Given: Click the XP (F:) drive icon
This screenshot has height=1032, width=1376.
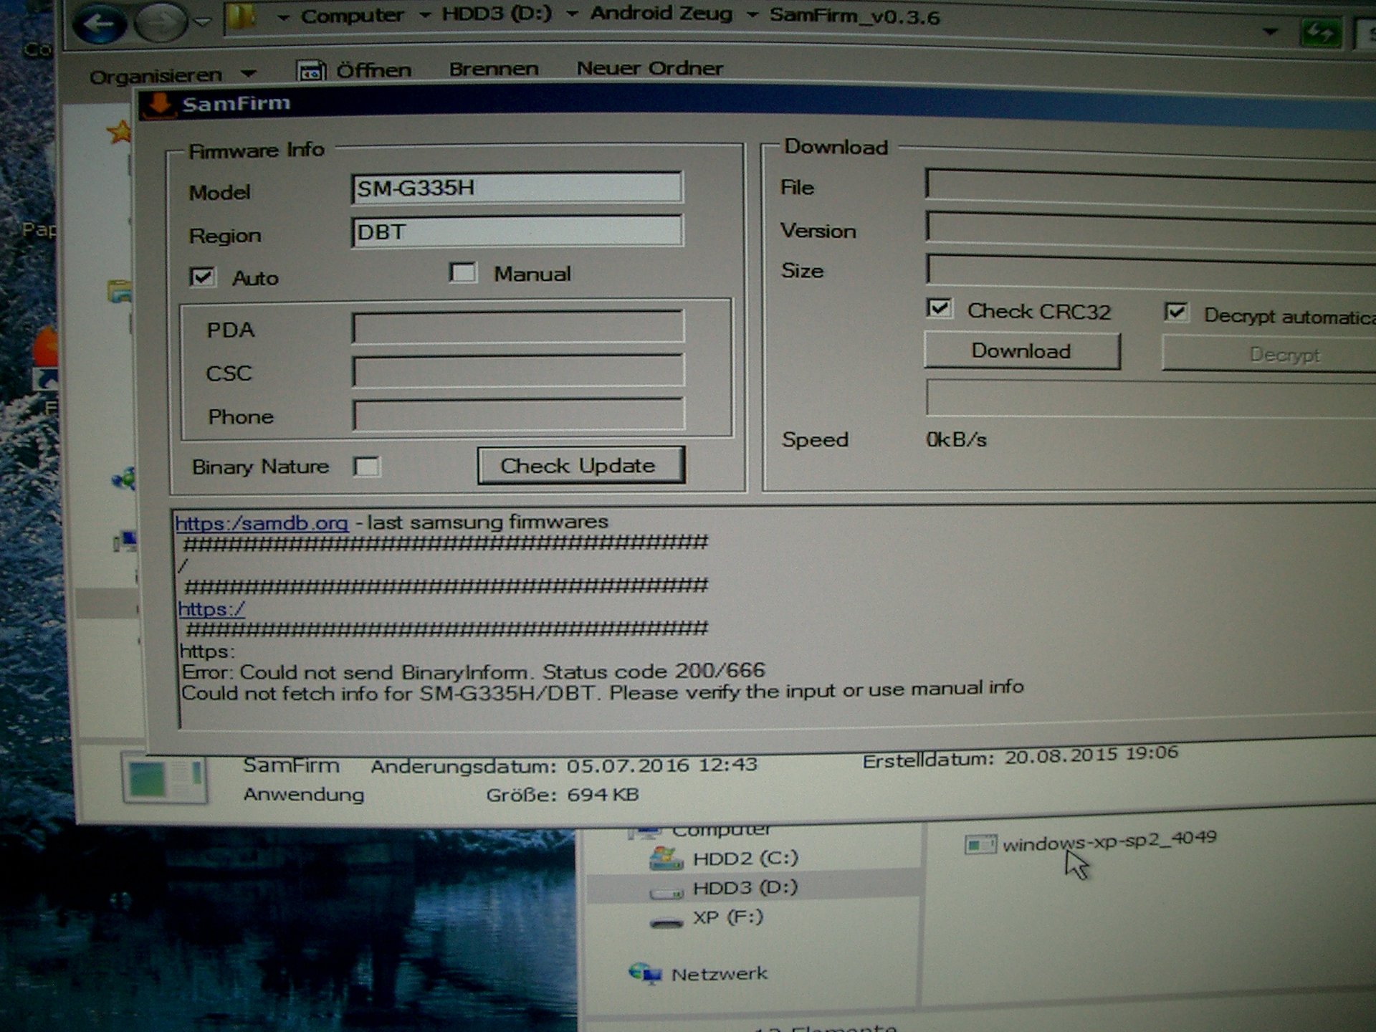Looking at the screenshot, I should (x=666, y=922).
